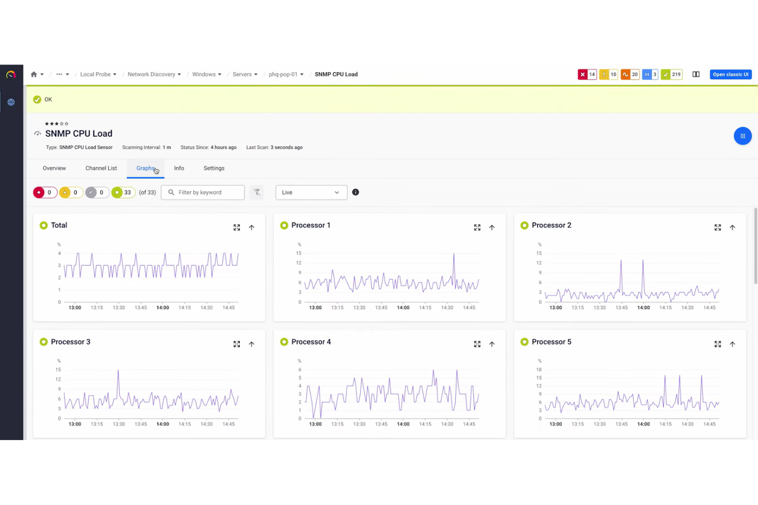Click the Processor 4 status circle icon

tap(284, 342)
